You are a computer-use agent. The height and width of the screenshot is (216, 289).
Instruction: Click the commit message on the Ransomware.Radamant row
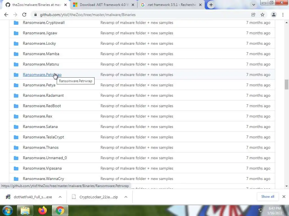coord(137,96)
